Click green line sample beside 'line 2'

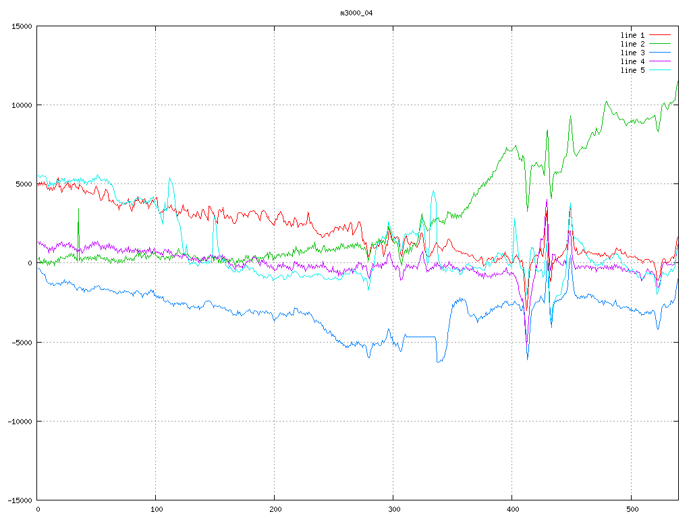pos(661,44)
